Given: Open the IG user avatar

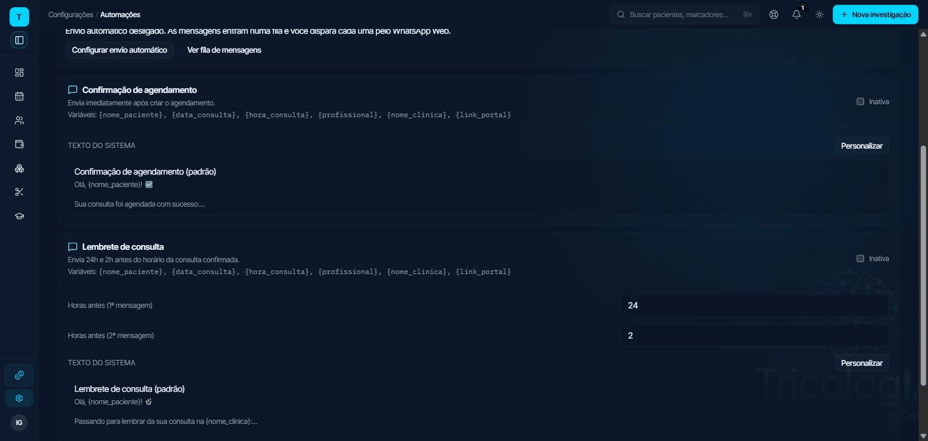Looking at the screenshot, I should (19, 423).
